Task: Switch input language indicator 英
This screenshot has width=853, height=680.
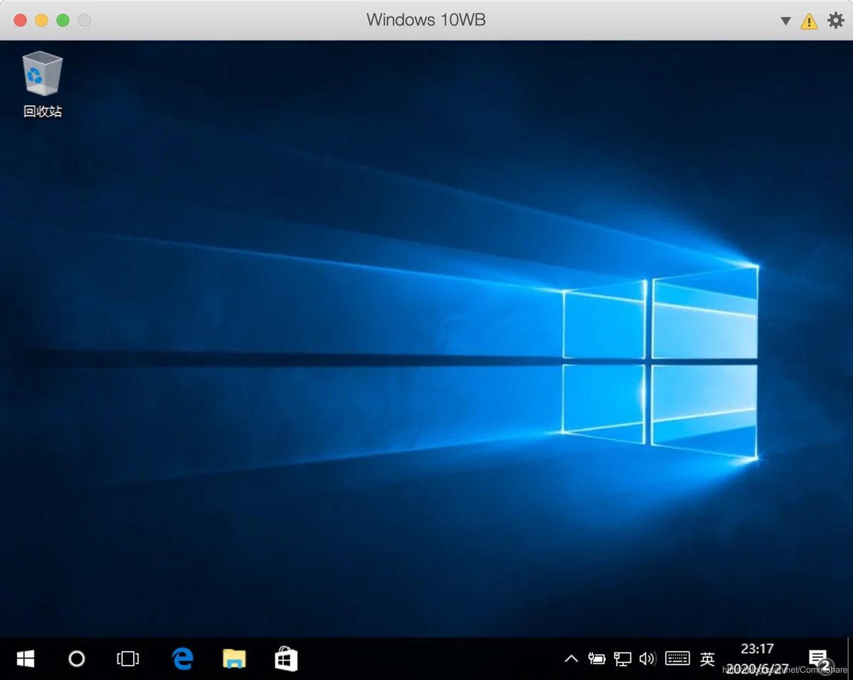Action: (x=707, y=659)
